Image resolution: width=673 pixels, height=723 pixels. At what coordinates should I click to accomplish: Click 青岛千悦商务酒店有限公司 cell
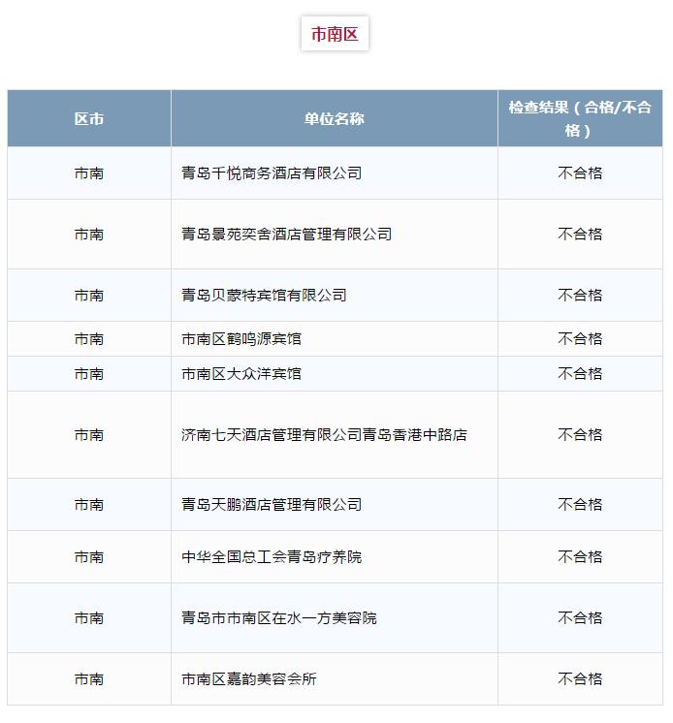coord(335,173)
